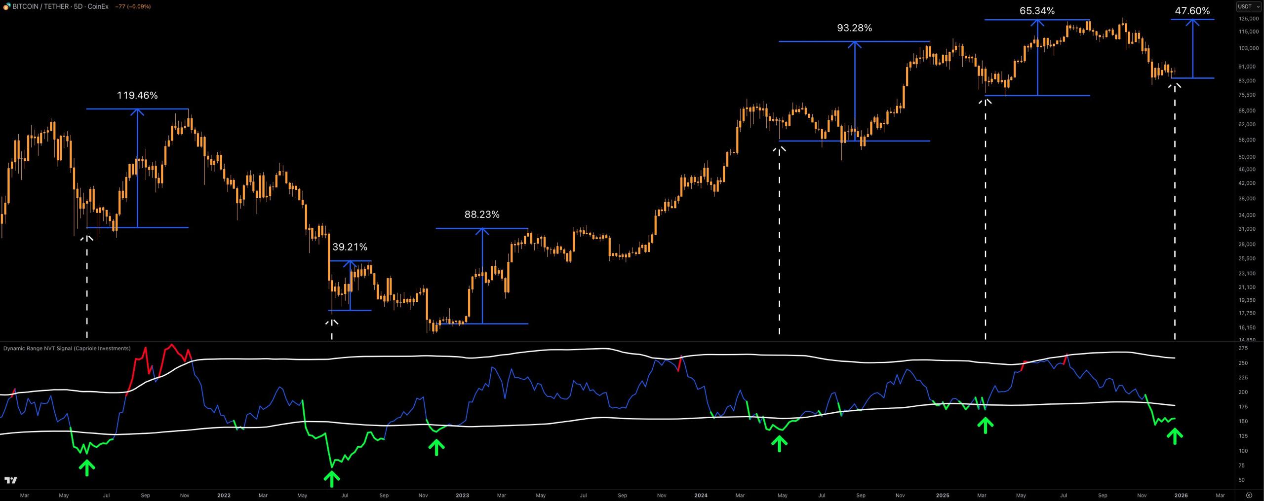This screenshot has height=501, width=1264.
Task: Click the 39.21% measurement label
Action: point(350,247)
